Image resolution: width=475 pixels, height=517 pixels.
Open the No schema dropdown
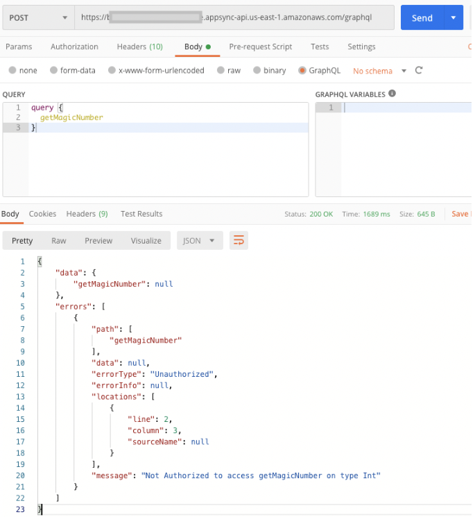click(379, 71)
